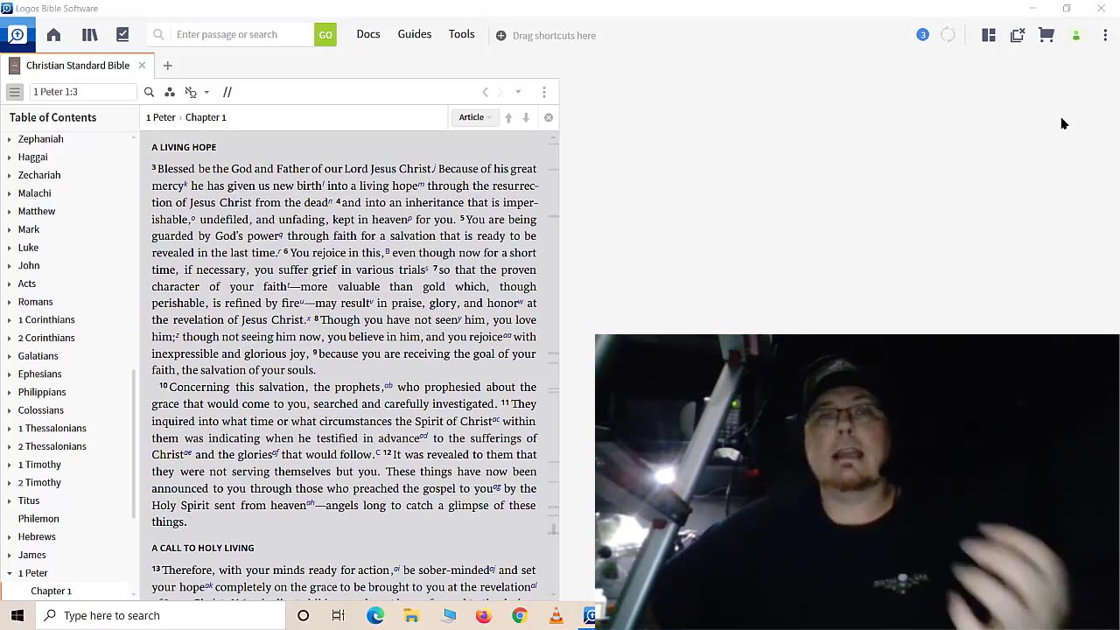Open the Library books icon
The height and width of the screenshot is (630, 1120).
pos(89,35)
